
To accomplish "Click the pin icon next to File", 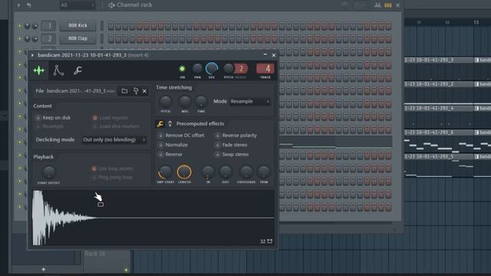I will 136,91.
